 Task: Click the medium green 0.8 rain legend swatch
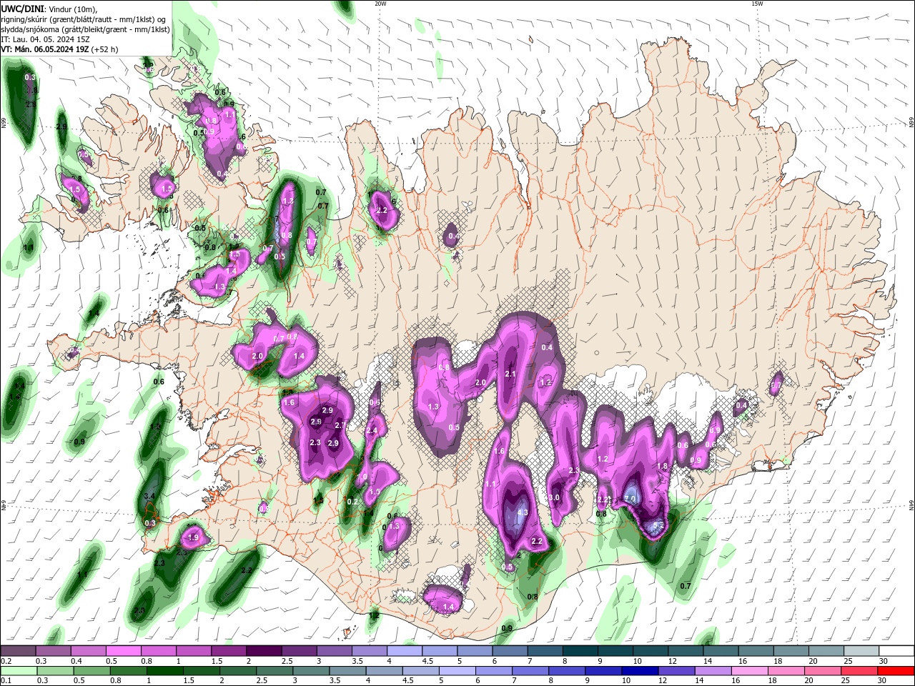pyautogui.click(x=128, y=671)
